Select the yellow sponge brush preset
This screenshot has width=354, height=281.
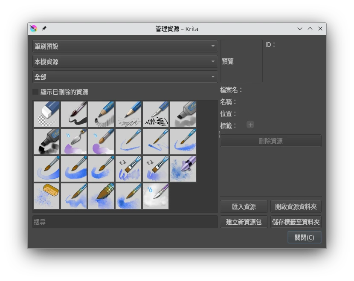coord(47,196)
